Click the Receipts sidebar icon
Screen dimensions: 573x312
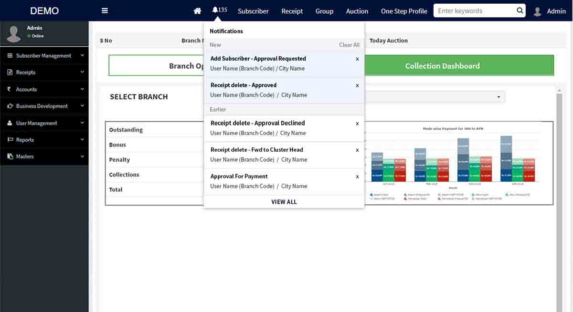[x=10, y=73]
